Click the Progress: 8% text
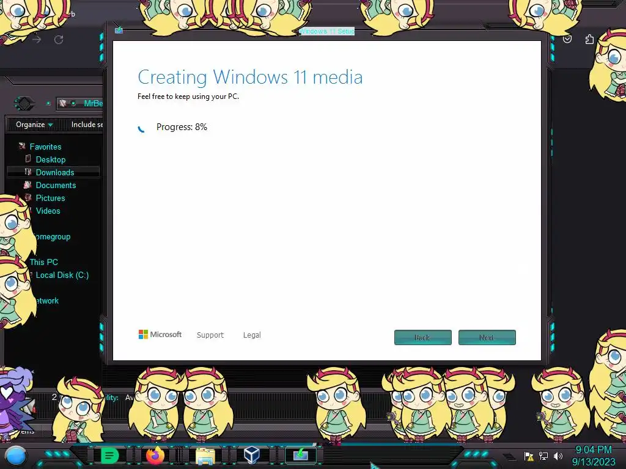 click(182, 127)
